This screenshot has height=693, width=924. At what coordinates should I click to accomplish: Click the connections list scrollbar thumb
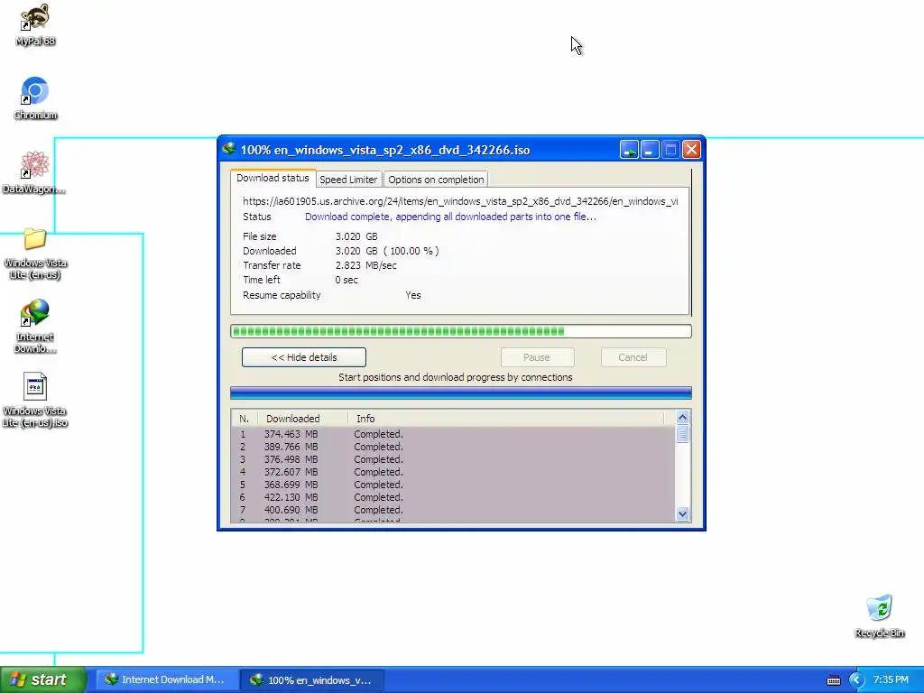(682, 434)
